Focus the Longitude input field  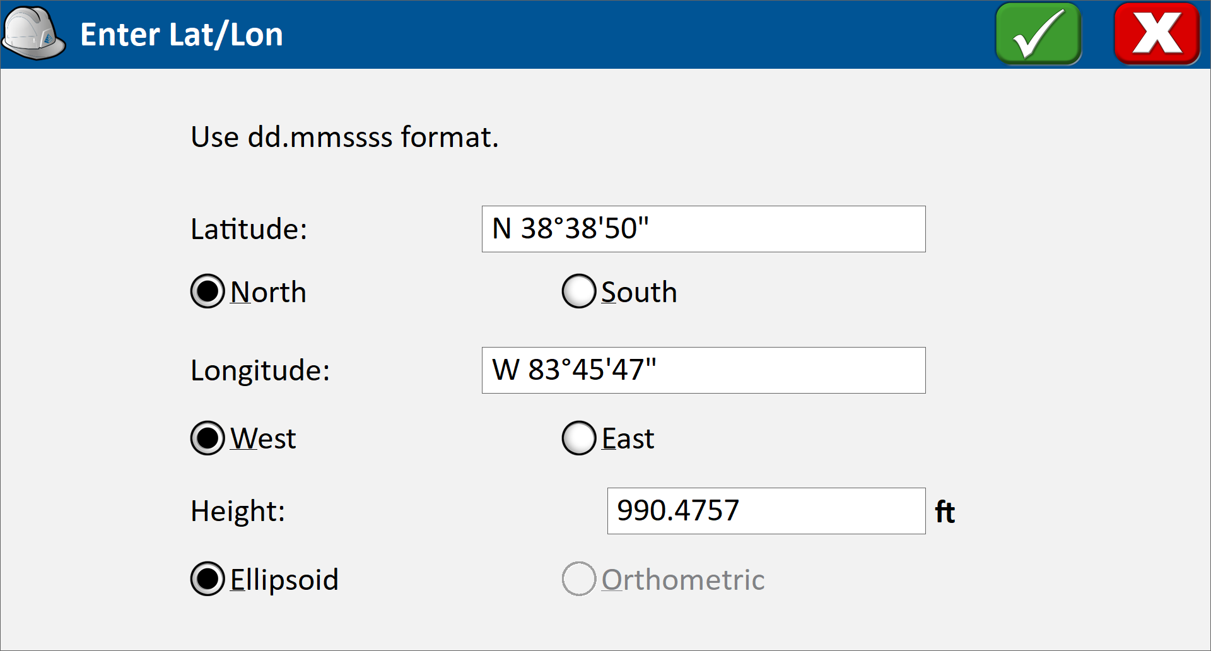click(704, 370)
